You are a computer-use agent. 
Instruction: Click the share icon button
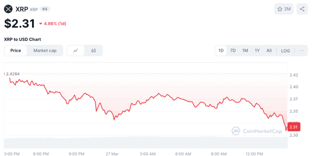302,9
